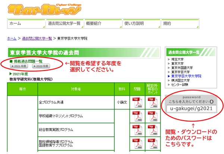Click the Cyber College logo

point(44,9)
